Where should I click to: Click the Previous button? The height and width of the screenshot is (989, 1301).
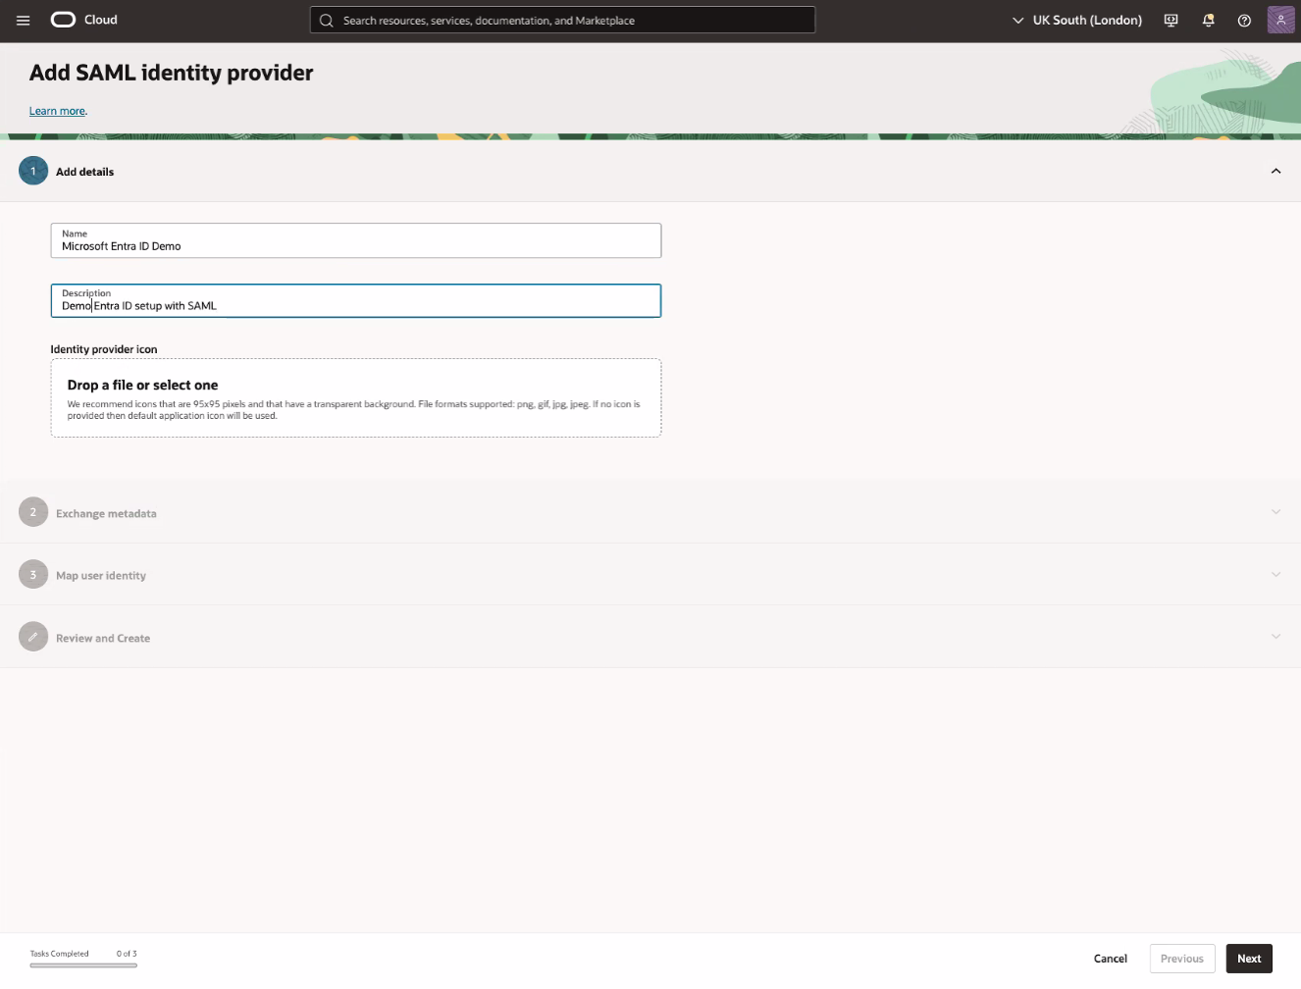pos(1181,959)
